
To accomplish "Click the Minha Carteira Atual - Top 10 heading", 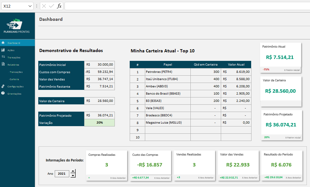I will pos(163,51).
